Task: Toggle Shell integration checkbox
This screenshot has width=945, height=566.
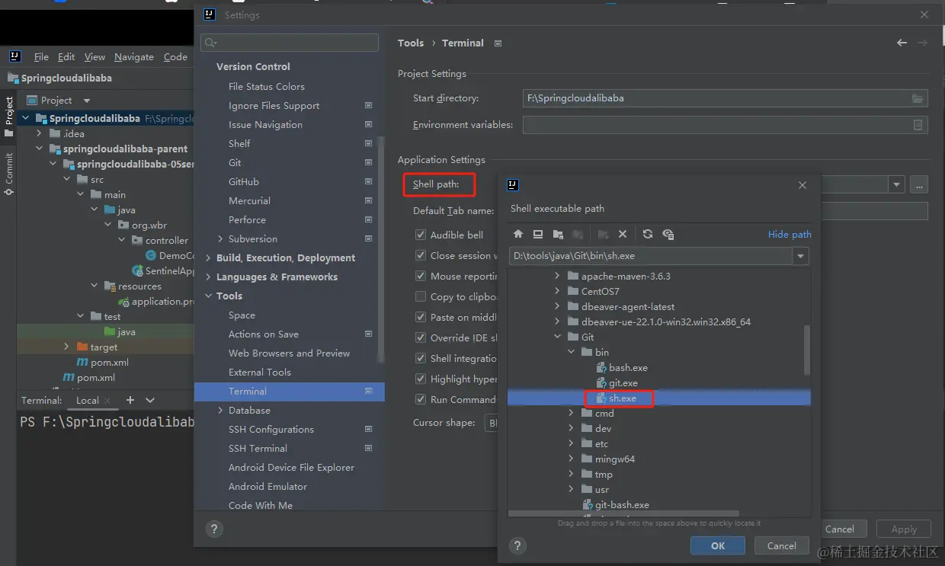Action: click(421, 358)
